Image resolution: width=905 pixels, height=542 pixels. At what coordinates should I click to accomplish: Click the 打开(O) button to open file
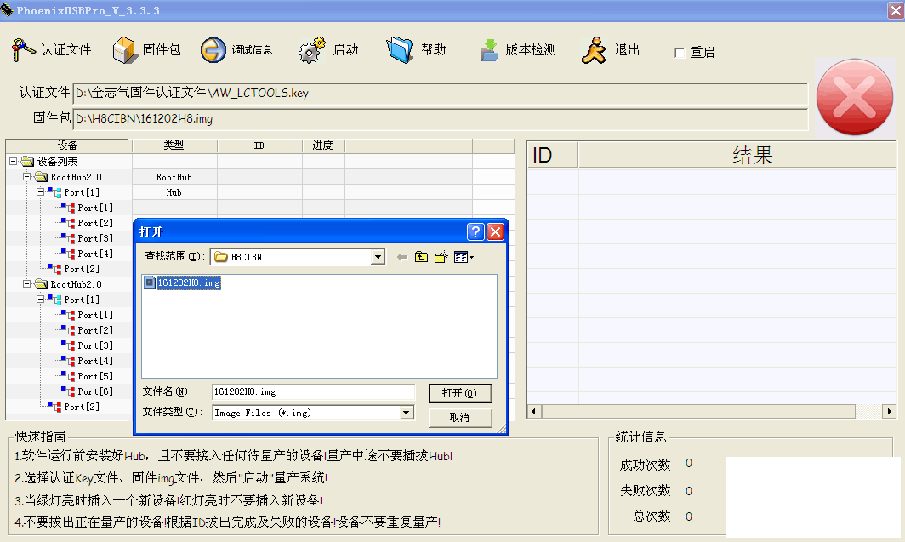[x=460, y=392]
